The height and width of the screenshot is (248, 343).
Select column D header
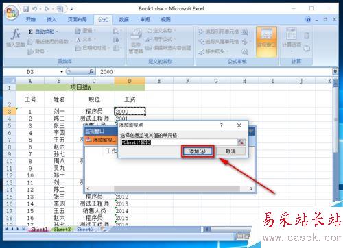pyautogui.click(x=130, y=81)
